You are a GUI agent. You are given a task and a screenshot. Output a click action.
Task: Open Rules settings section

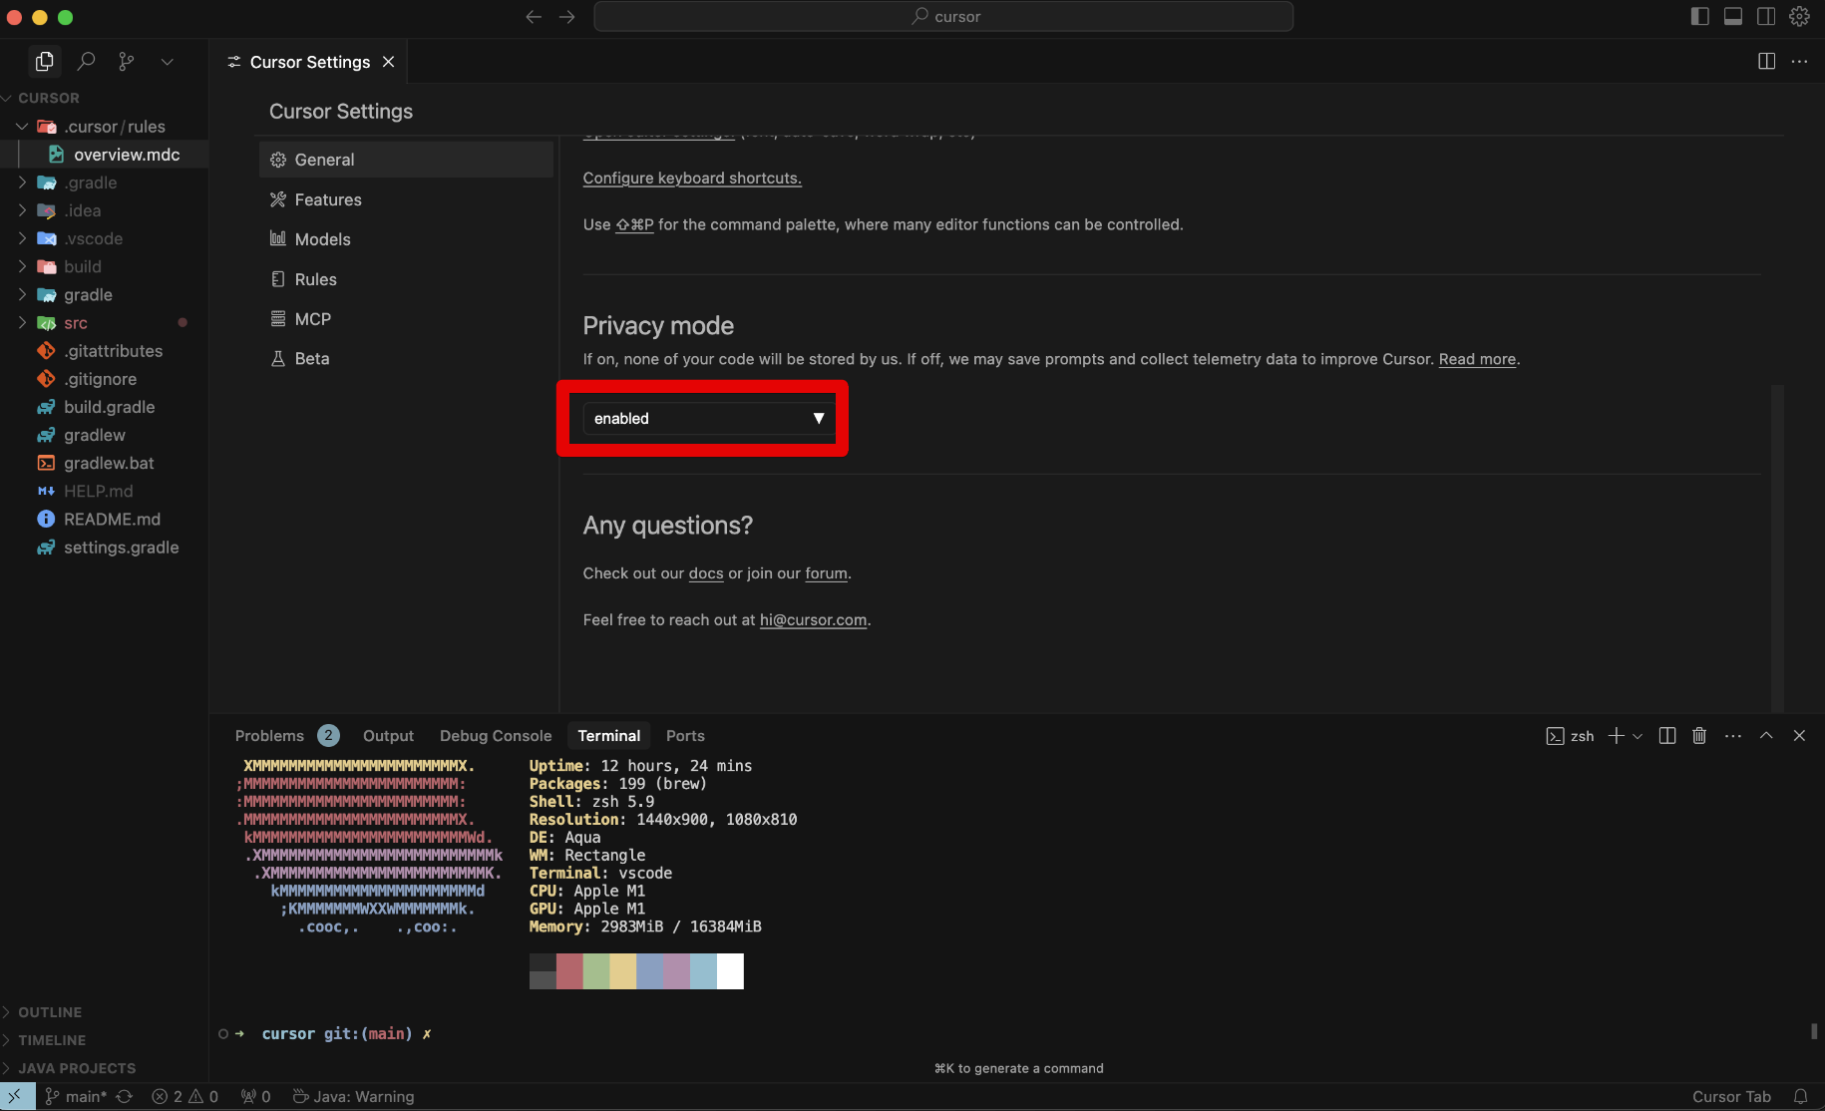tap(406, 279)
